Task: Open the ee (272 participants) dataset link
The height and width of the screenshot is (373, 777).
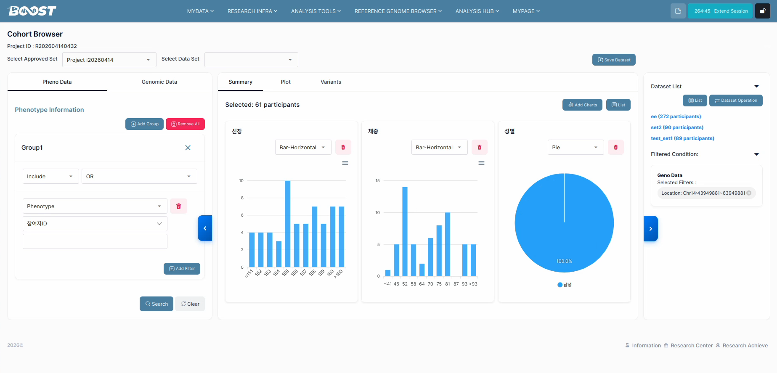Action: [x=676, y=116]
